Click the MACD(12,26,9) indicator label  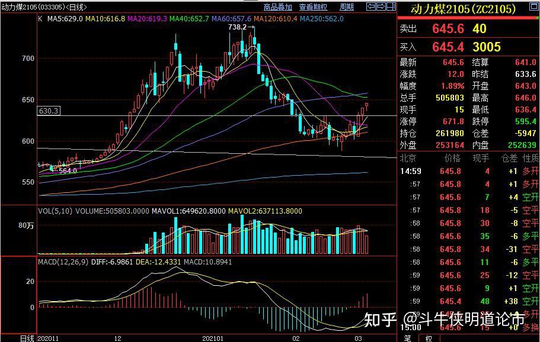point(65,262)
